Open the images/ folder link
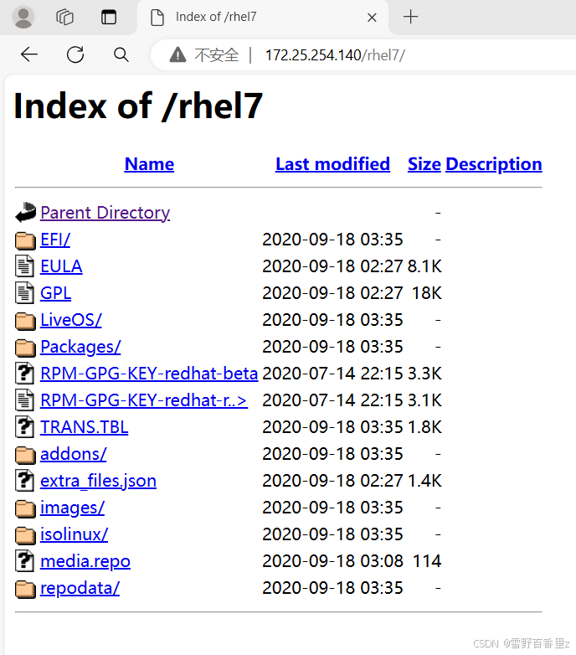 click(x=73, y=508)
